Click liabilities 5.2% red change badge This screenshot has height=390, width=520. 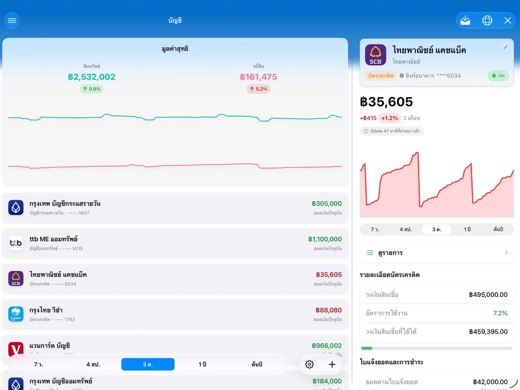coord(258,89)
